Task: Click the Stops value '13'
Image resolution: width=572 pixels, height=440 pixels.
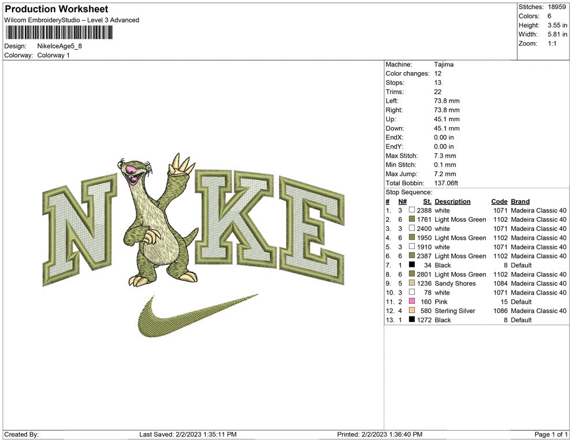Action: coord(437,83)
